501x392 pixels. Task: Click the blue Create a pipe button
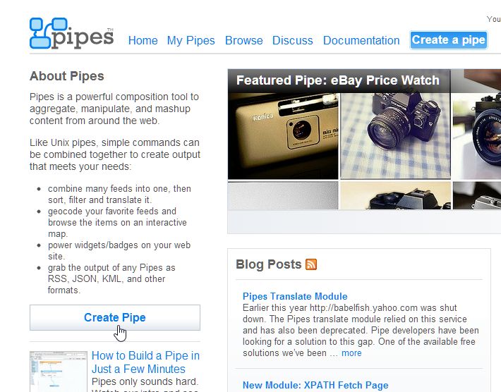point(448,40)
